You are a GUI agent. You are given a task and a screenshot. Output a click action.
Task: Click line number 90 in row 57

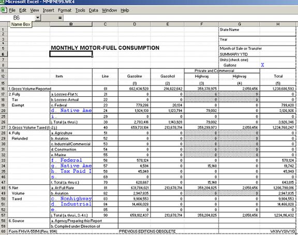[106, 215]
